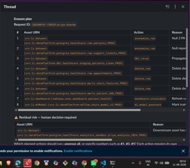Click the residual risk table scrollbar thumb
Viewport: 190px width, 168px height.
coord(65,140)
